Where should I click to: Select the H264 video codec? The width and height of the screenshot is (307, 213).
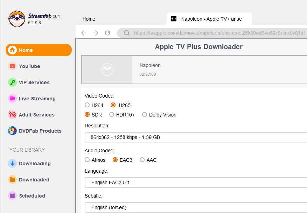[x=87, y=105]
